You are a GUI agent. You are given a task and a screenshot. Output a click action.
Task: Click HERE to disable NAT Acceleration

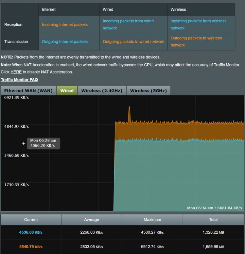click(16, 72)
